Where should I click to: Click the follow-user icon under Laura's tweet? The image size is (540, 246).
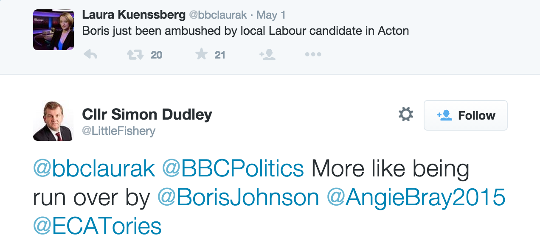coord(268,55)
